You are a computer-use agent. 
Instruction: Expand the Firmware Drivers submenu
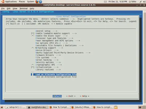click(48, 55)
